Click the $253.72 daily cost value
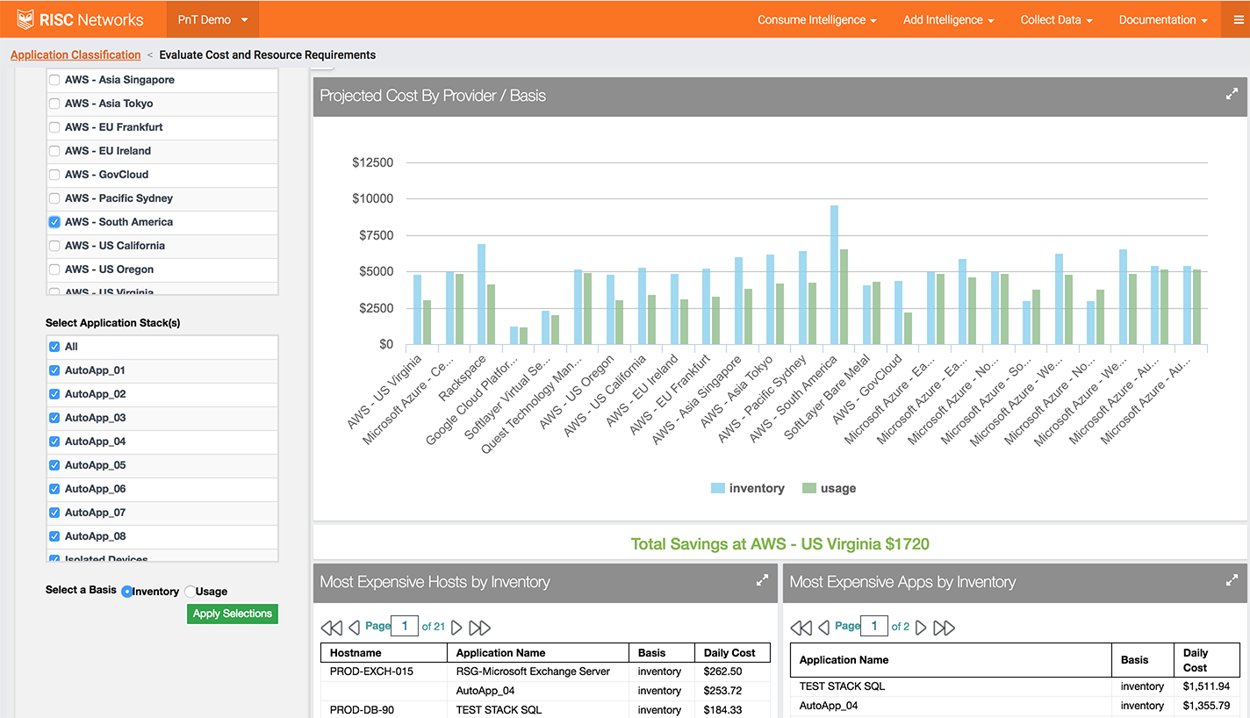1250x718 pixels. (722, 691)
